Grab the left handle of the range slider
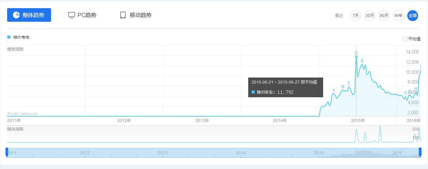This screenshot has height=169, width=428. coord(7,152)
